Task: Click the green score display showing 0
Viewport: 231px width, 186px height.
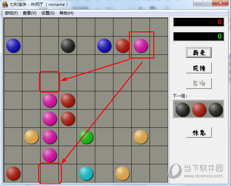Action: coord(199,36)
